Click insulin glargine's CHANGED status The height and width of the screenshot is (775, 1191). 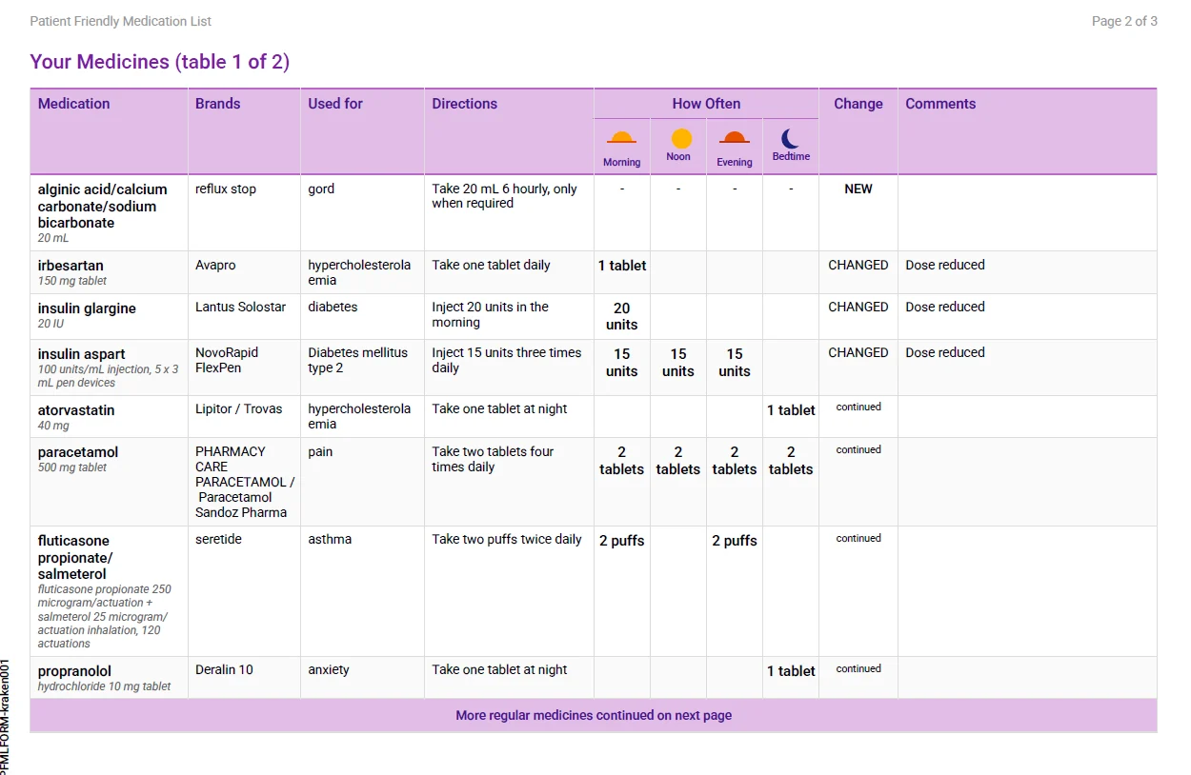pyautogui.click(x=858, y=307)
